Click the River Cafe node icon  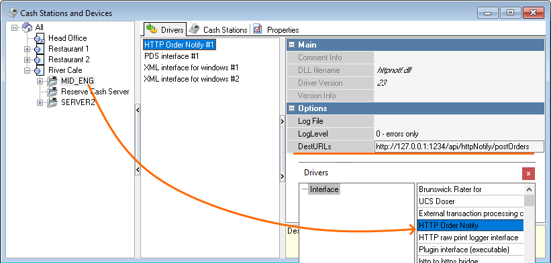click(40, 71)
